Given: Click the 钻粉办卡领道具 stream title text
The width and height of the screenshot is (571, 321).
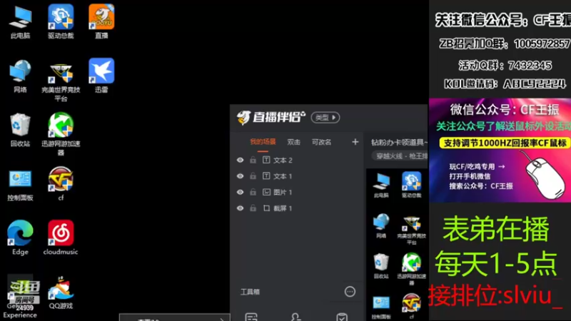Looking at the screenshot, I should click(x=399, y=142).
